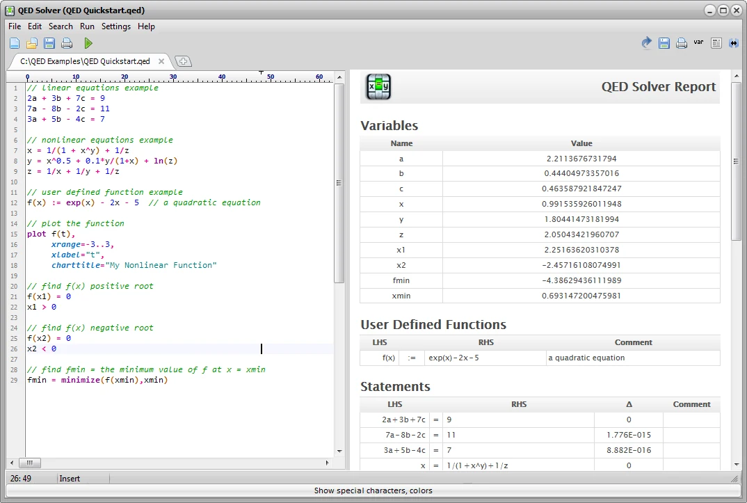The height and width of the screenshot is (503, 747).
Task: Run the solver with the green play icon
Action: pyautogui.click(x=88, y=43)
